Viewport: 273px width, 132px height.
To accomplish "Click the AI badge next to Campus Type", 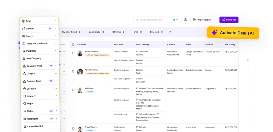I will pos(50,81).
